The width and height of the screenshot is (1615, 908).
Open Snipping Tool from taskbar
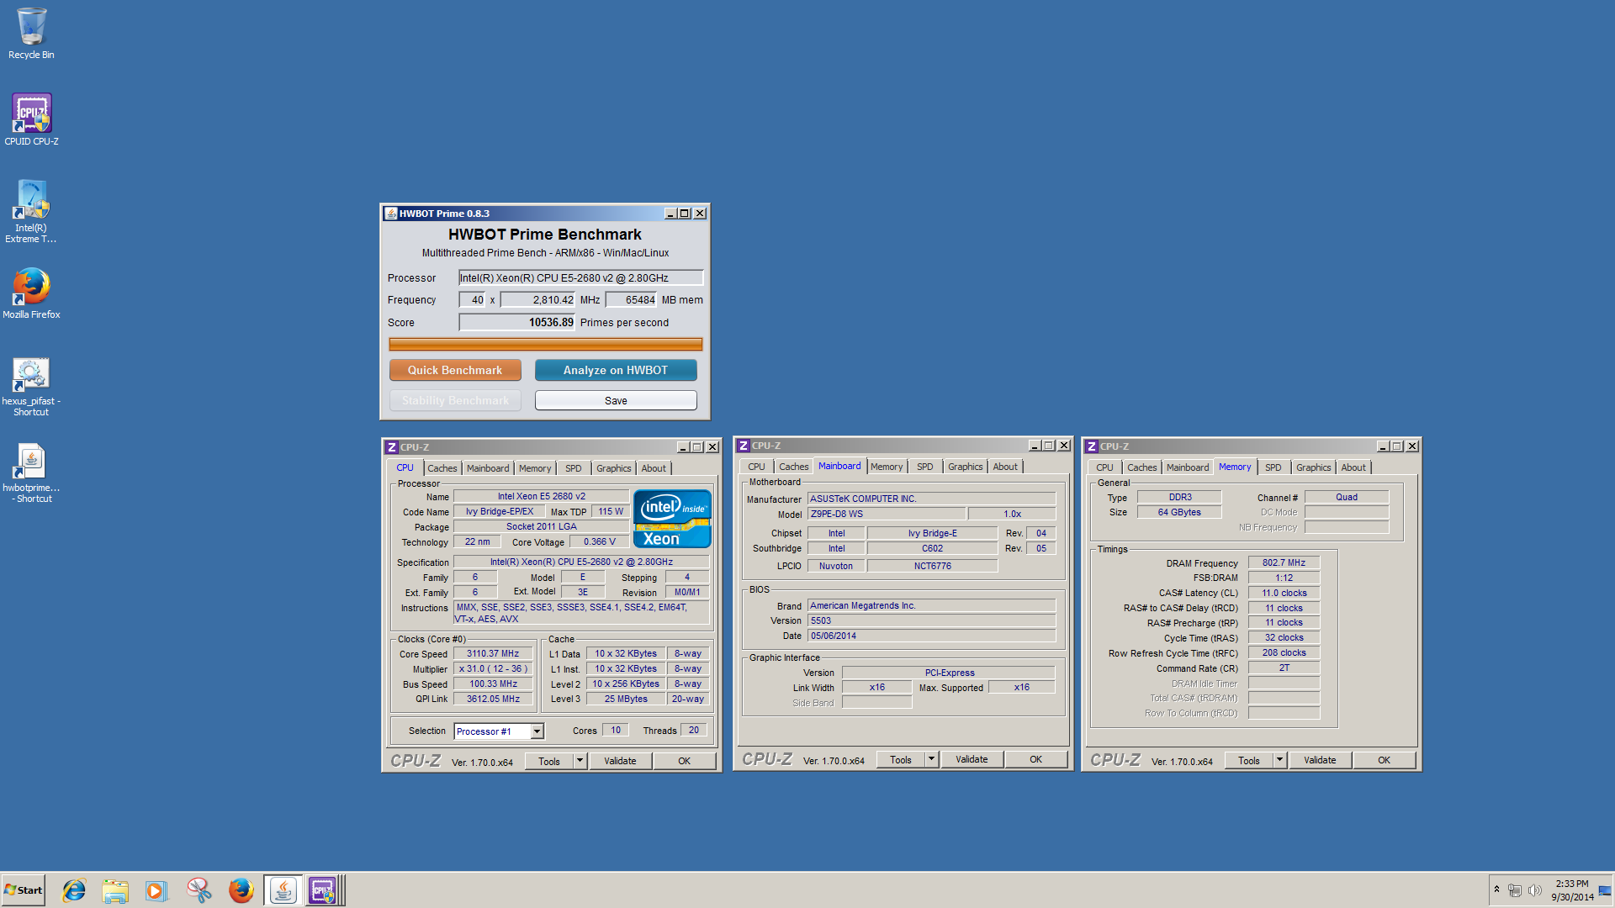pyautogui.click(x=199, y=890)
